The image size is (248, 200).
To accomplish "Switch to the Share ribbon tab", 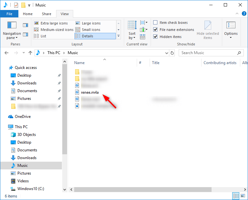I will (46, 14).
